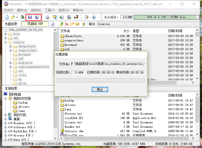Click the Mount to virtual drive icon
The image size is (202, 148).
click(69, 17)
